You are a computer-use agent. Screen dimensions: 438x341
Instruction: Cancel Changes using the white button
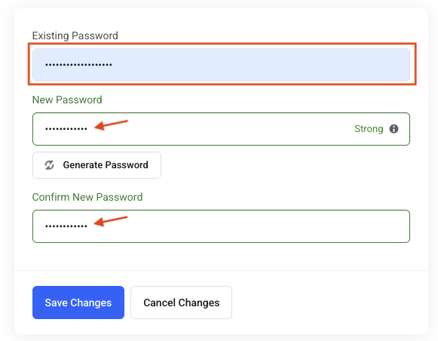click(x=181, y=303)
